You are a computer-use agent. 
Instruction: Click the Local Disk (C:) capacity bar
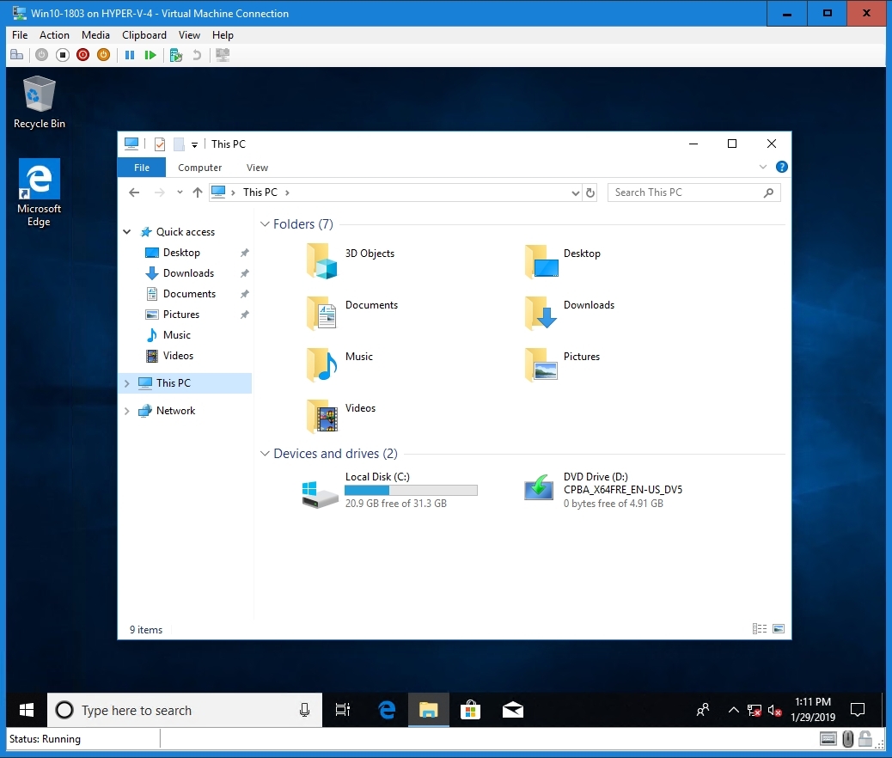411,490
